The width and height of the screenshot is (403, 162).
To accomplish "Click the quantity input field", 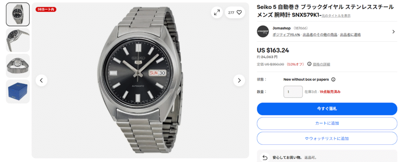I will [293, 92].
